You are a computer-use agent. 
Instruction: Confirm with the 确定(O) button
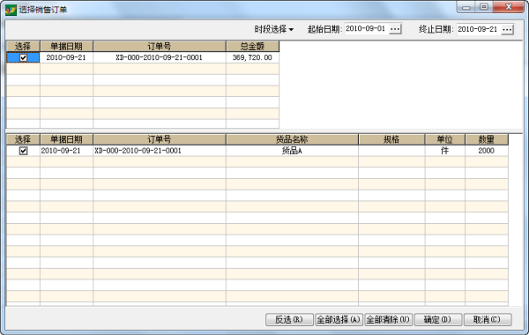point(438,319)
